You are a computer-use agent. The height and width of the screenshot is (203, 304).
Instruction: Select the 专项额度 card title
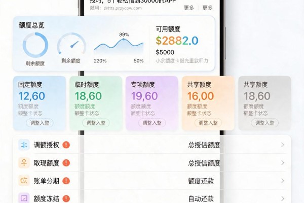(143, 85)
